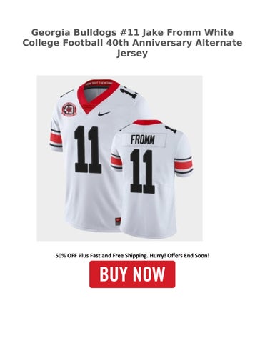The image size is (265, 343).
Task: Click the red BUY NOW button
Action: (x=132, y=274)
